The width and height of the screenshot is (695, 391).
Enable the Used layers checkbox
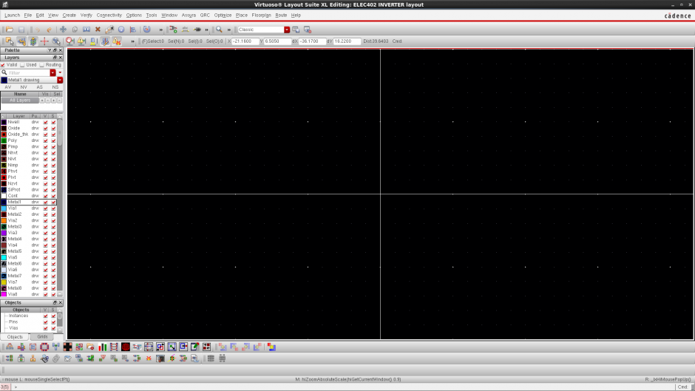[x=22, y=65]
